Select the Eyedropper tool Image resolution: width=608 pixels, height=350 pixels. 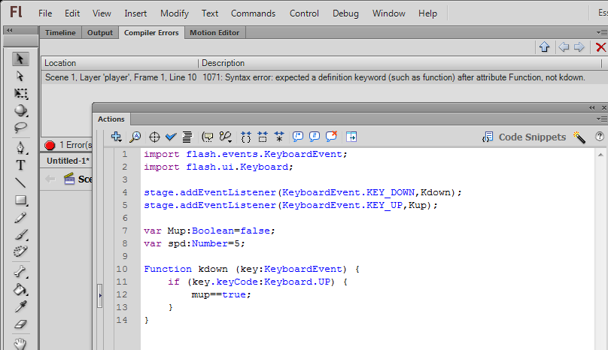tap(20, 306)
